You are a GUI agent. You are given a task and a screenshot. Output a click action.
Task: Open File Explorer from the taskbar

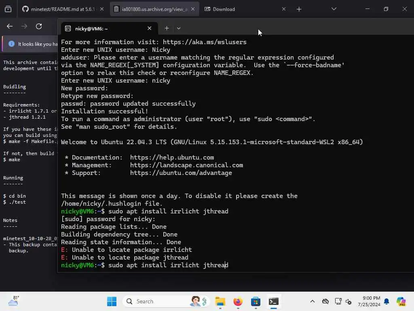point(220,301)
